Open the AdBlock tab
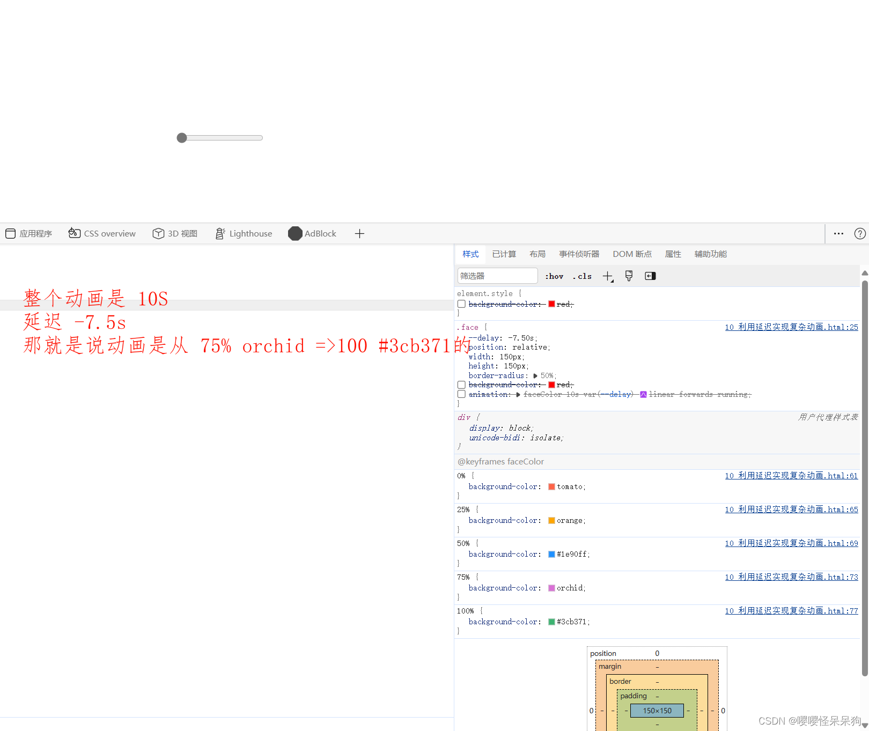Image resolution: width=869 pixels, height=731 pixels. point(312,234)
